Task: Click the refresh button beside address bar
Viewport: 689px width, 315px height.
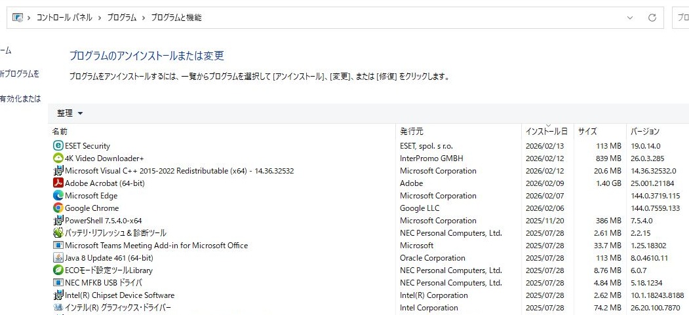Action: click(652, 18)
